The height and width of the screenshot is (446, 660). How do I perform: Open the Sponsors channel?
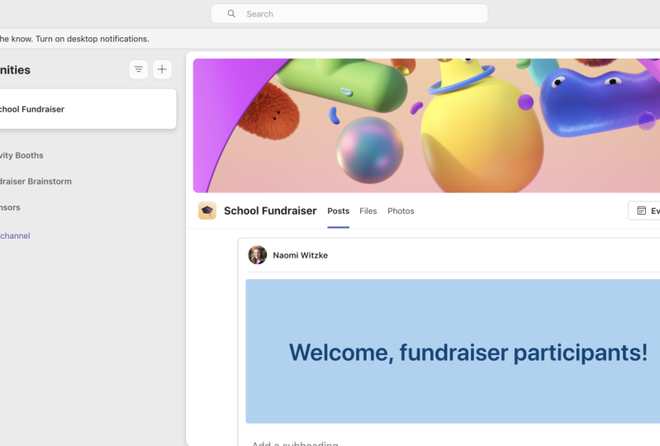pos(10,207)
